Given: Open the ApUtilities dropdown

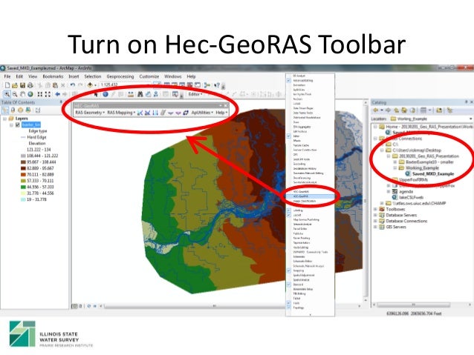Looking at the screenshot, I should coord(202,113).
